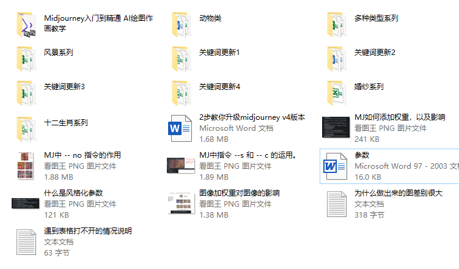Click the folder name '多种类型系列'

[376, 18]
